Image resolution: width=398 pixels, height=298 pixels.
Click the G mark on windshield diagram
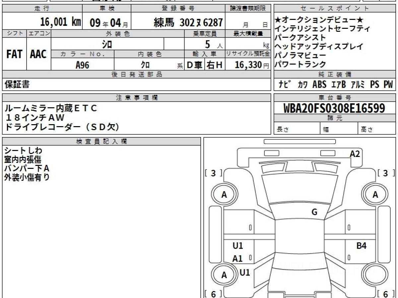point(314,212)
